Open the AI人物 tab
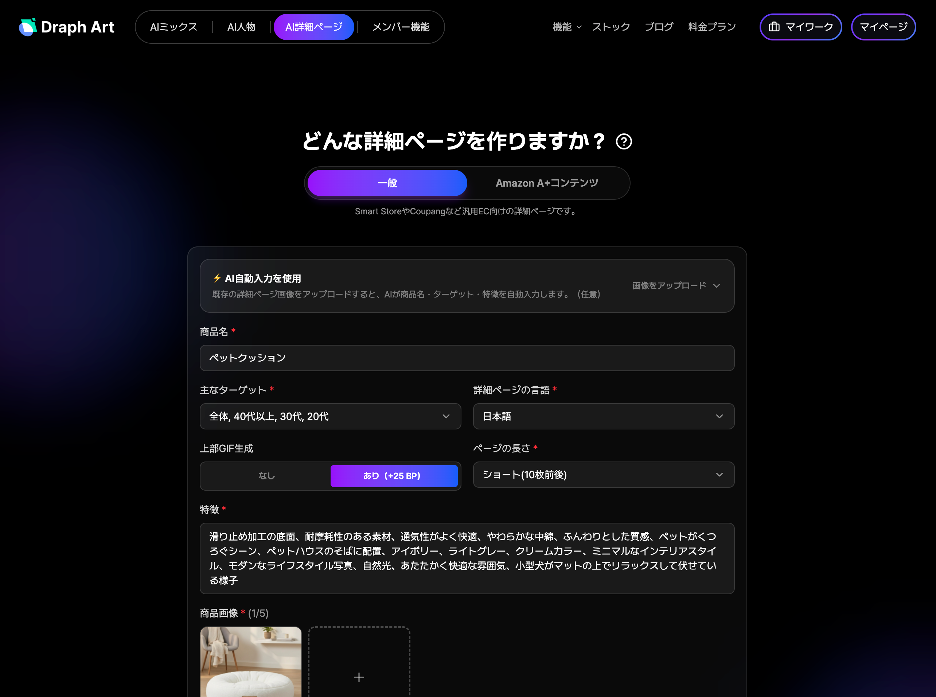 coord(241,27)
